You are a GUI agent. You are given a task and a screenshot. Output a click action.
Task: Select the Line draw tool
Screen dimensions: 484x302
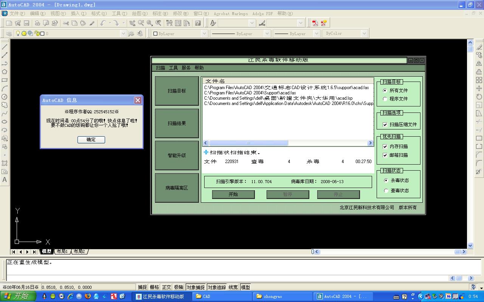(5, 47)
